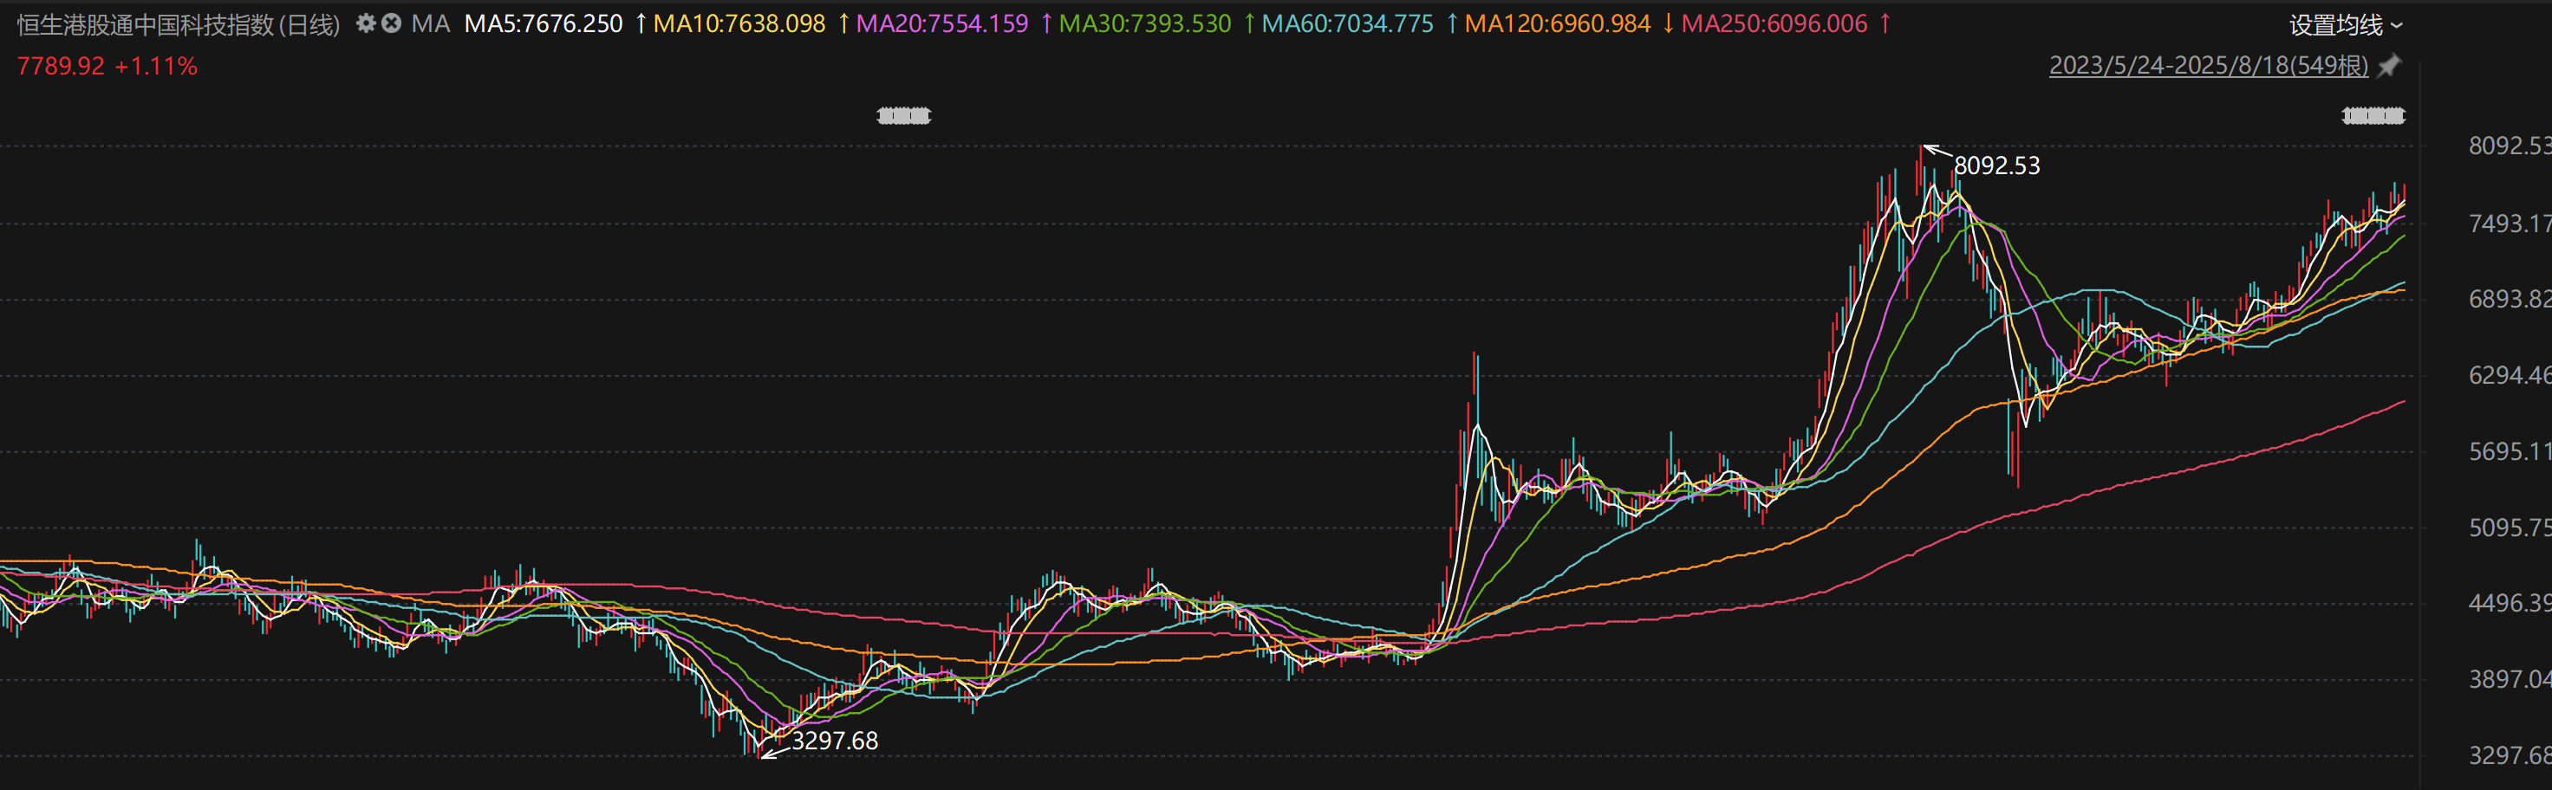Click the +1.11% change value

click(157, 67)
